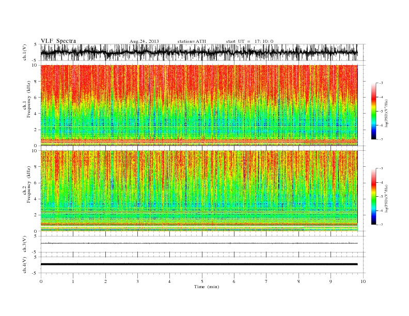Image resolution: width=409 pixels, height=316 pixels.
Task: Click the "Aug.24, 2013" date text
Action: 144,41
